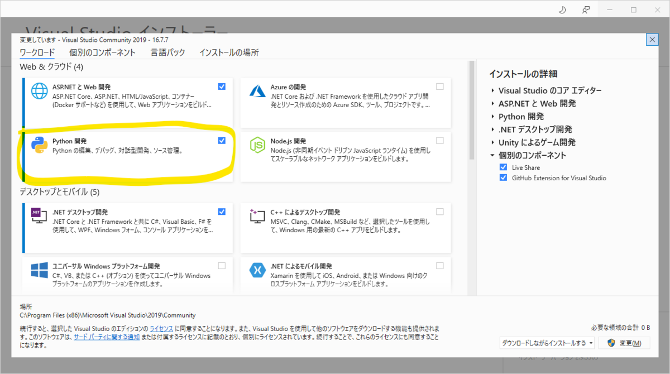Image resolution: width=670 pixels, height=374 pixels.
Task: Click the Node.js workload logo icon
Action: coord(257,145)
